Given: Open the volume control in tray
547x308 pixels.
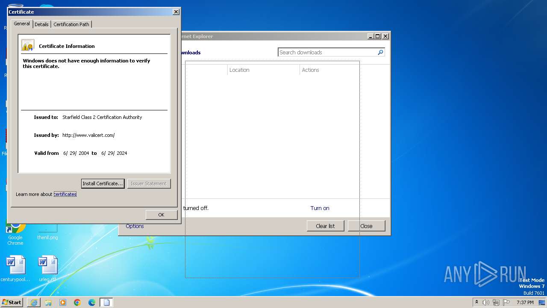Looking at the screenshot, I should (x=486, y=302).
